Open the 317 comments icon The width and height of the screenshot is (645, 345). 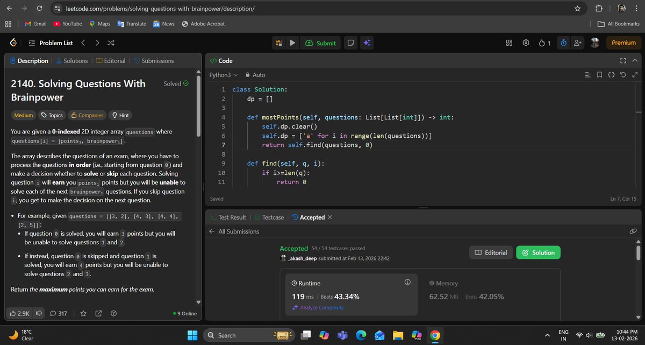click(x=58, y=313)
